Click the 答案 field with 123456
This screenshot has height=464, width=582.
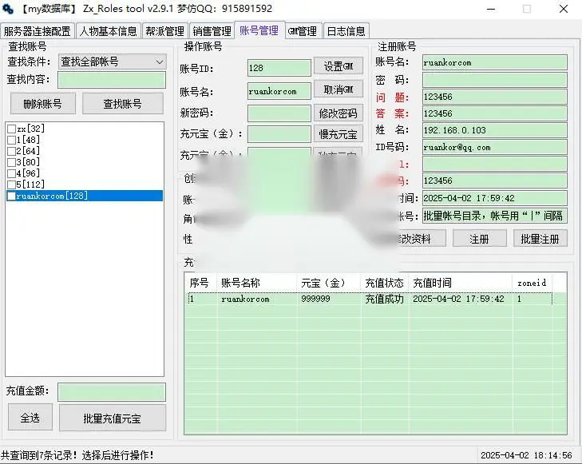coord(495,113)
